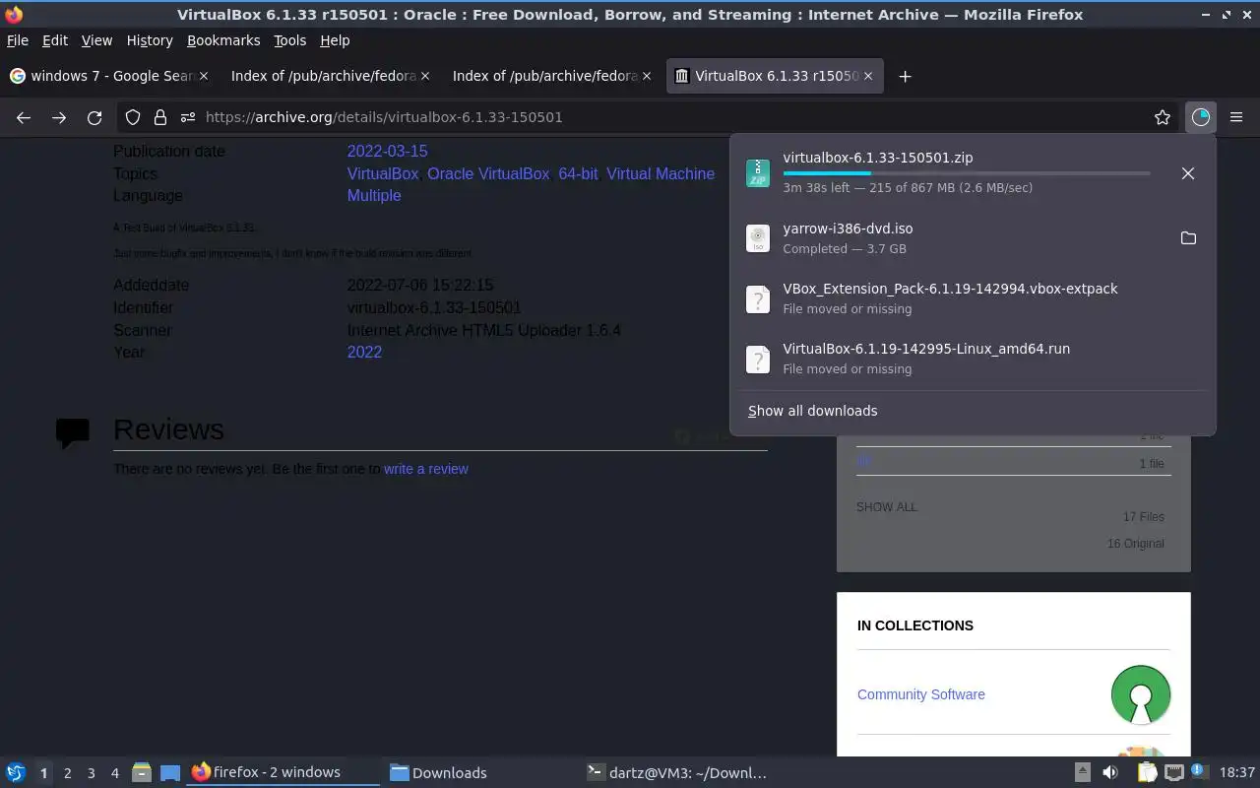
Task: Click the virtualbox zip download progress bar
Action: pyautogui.click(x=966, y=173)
